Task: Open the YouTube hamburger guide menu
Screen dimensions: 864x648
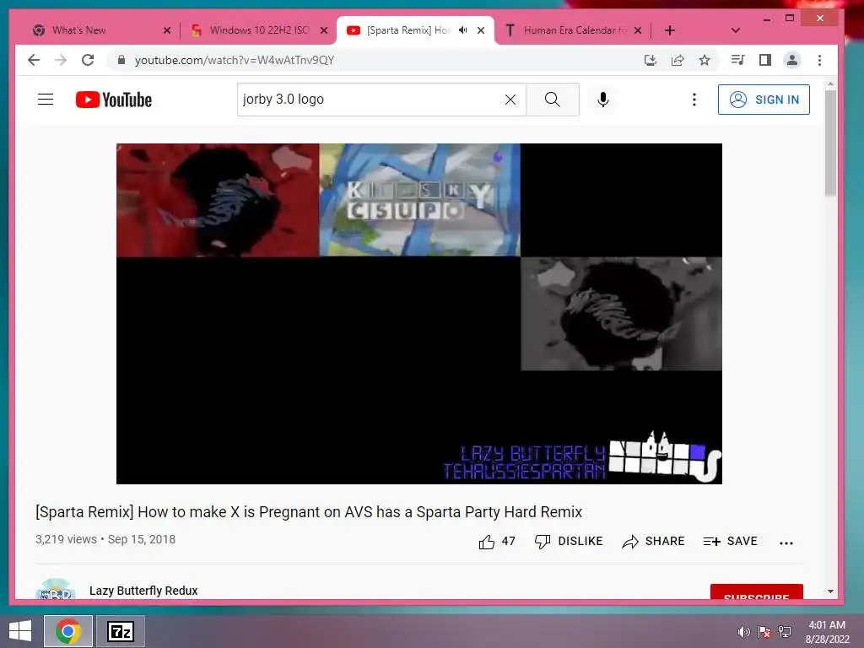Action: (x=46, y=100)
